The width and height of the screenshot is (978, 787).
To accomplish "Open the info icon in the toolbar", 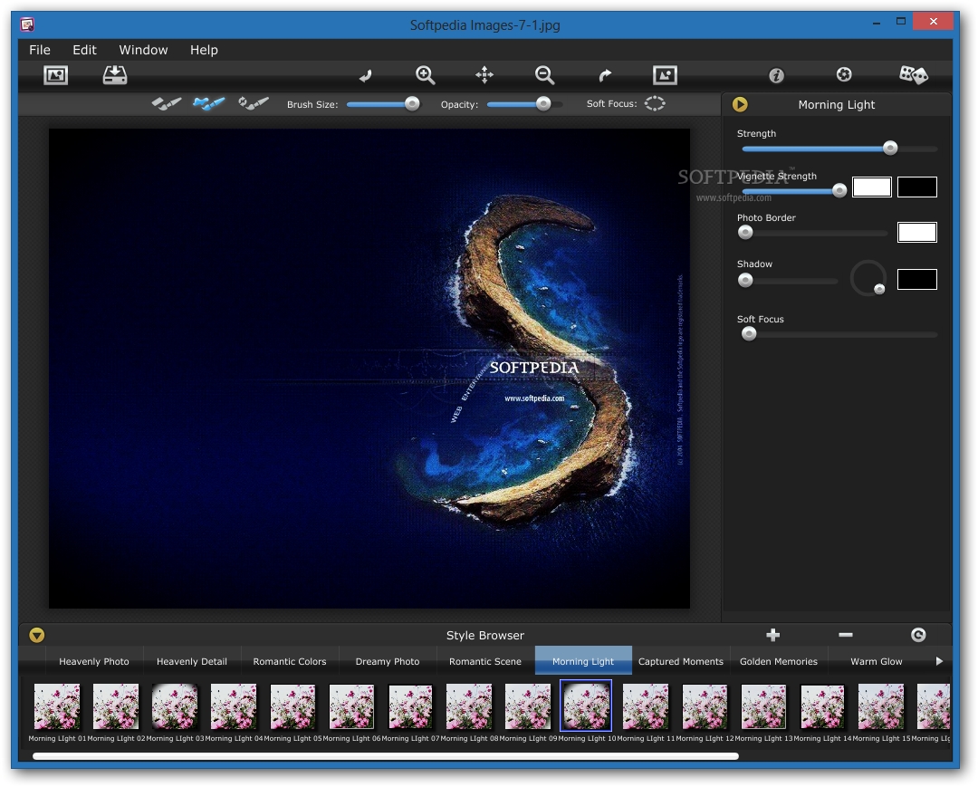I will [776, 75].
